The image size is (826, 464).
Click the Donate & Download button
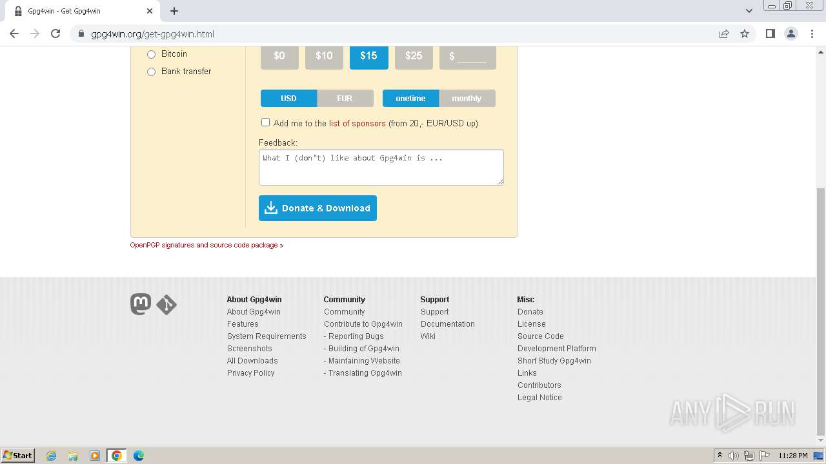(x=317, y=208)
